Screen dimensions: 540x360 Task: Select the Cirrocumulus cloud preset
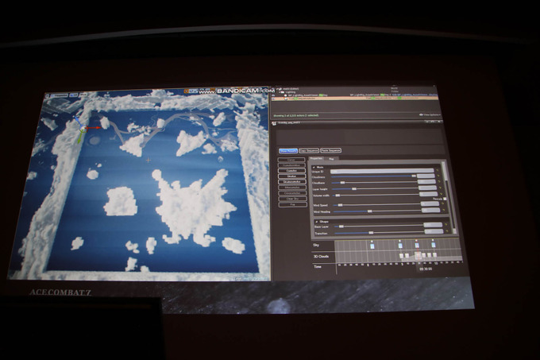(x=292, y=193)
